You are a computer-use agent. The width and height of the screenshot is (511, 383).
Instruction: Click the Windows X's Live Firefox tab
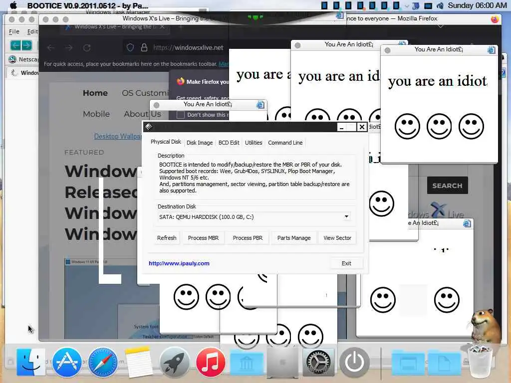[x=116, y=27]
